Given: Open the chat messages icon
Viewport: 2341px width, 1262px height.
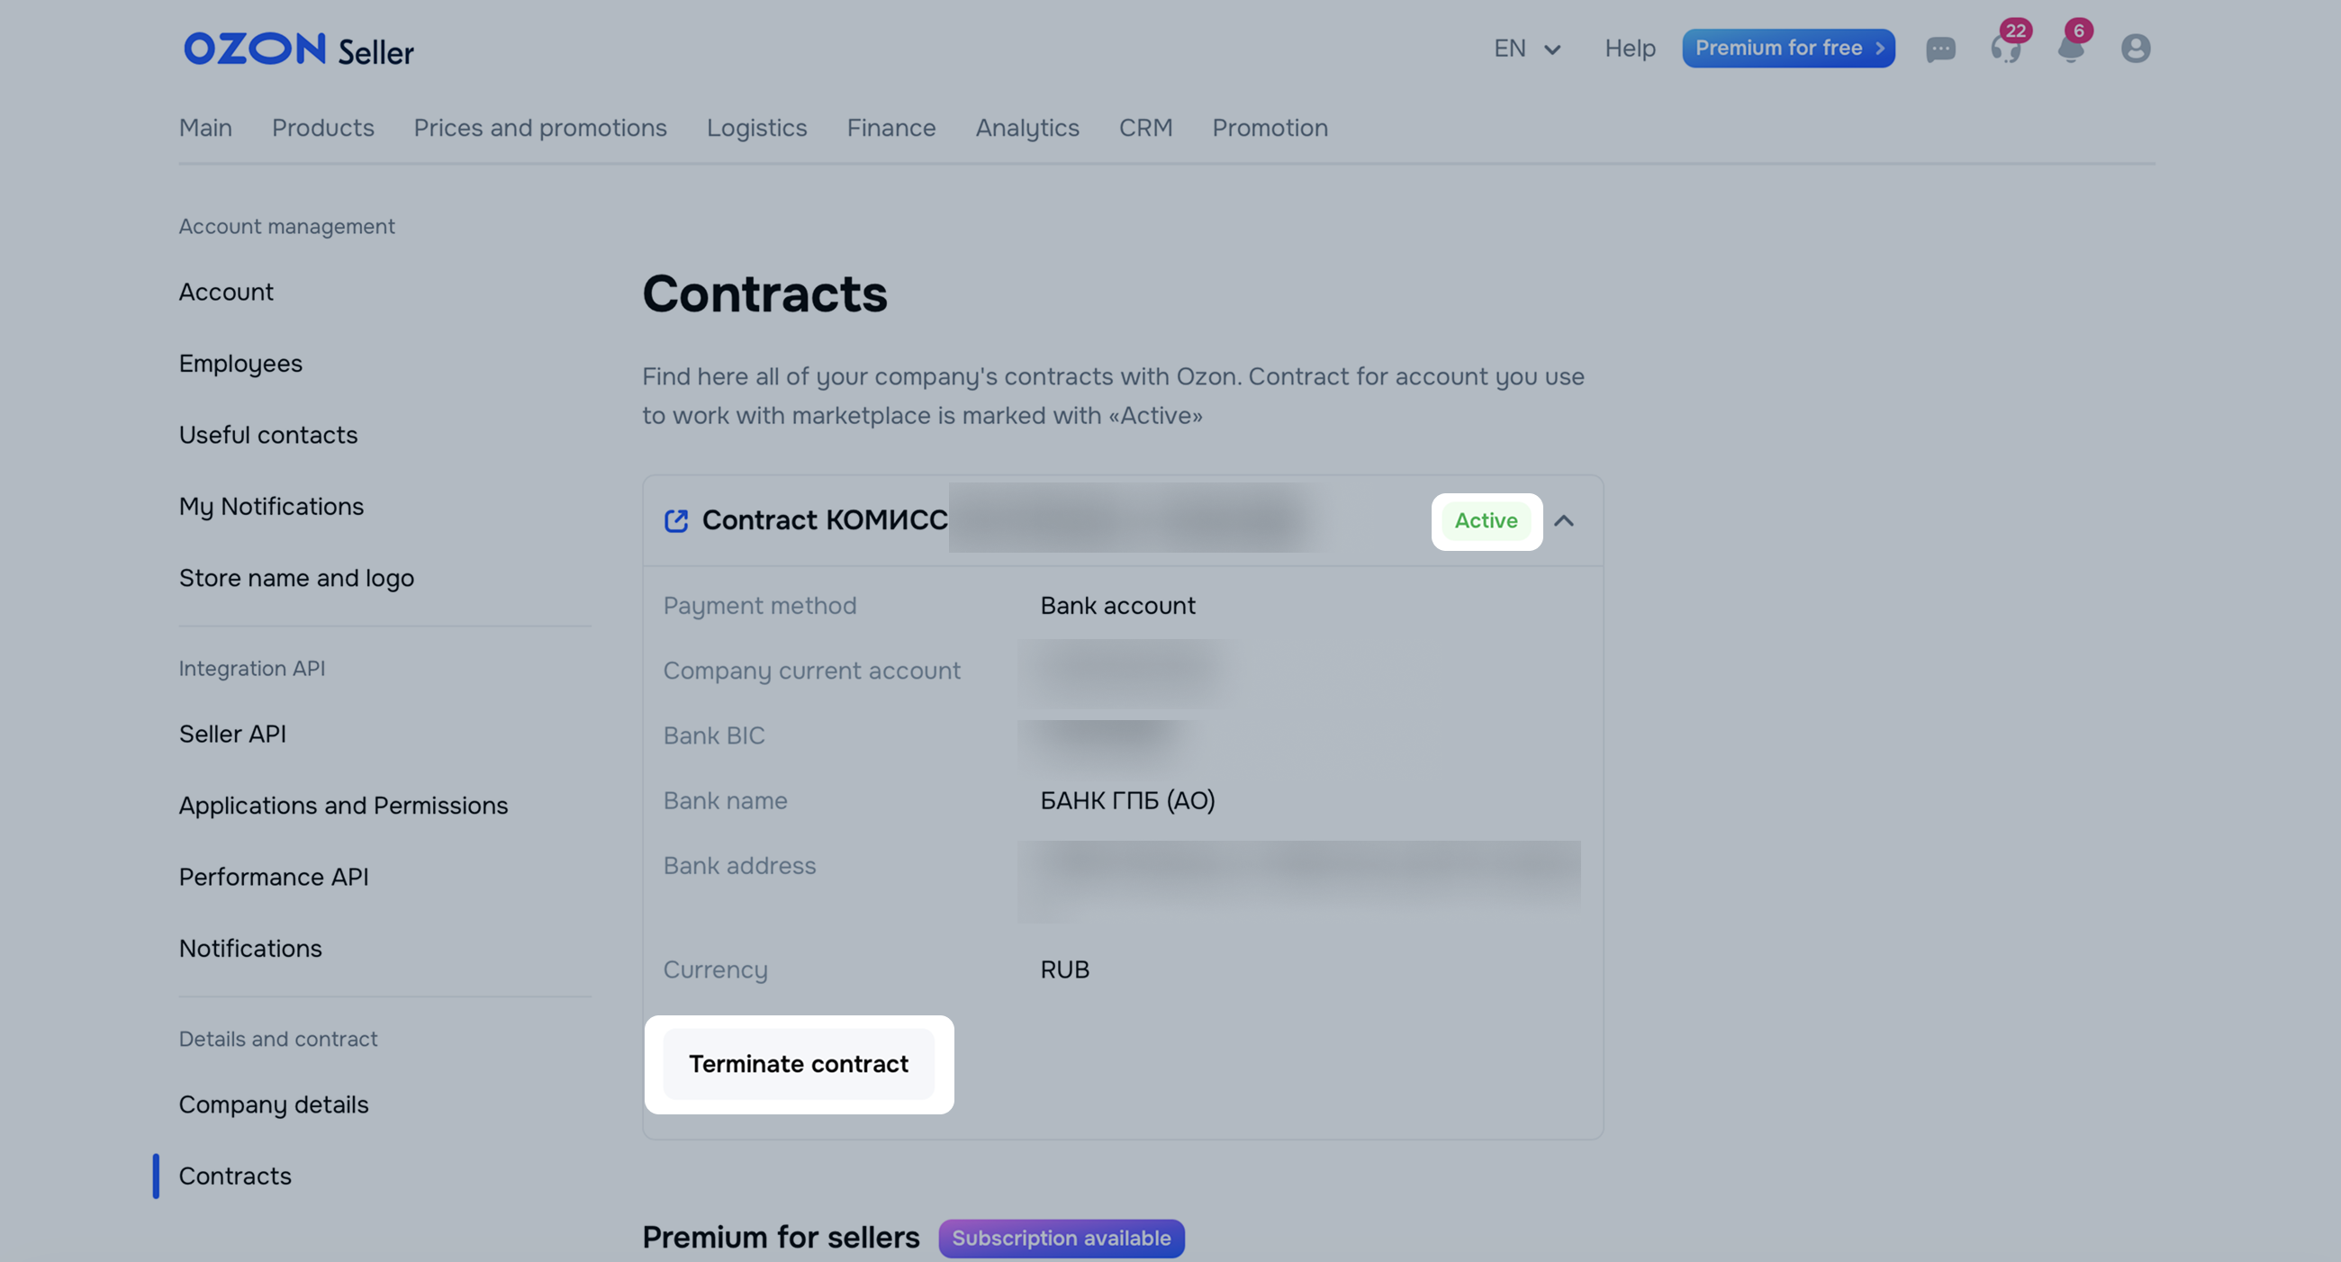Looking at the screenshot, I should [1940, 50].
